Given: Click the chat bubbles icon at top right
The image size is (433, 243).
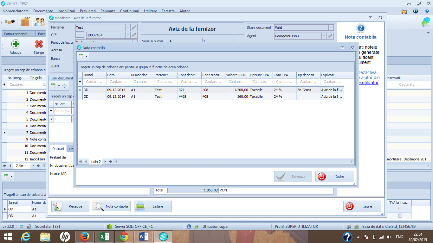Looking at the screenshot, I should pos(425,22).
